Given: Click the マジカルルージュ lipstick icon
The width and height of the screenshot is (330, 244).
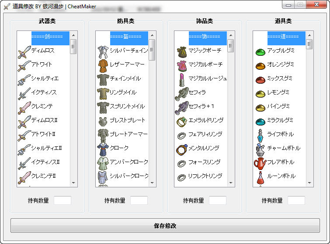Looking at the screenshot, I should [x=181, y=79].
